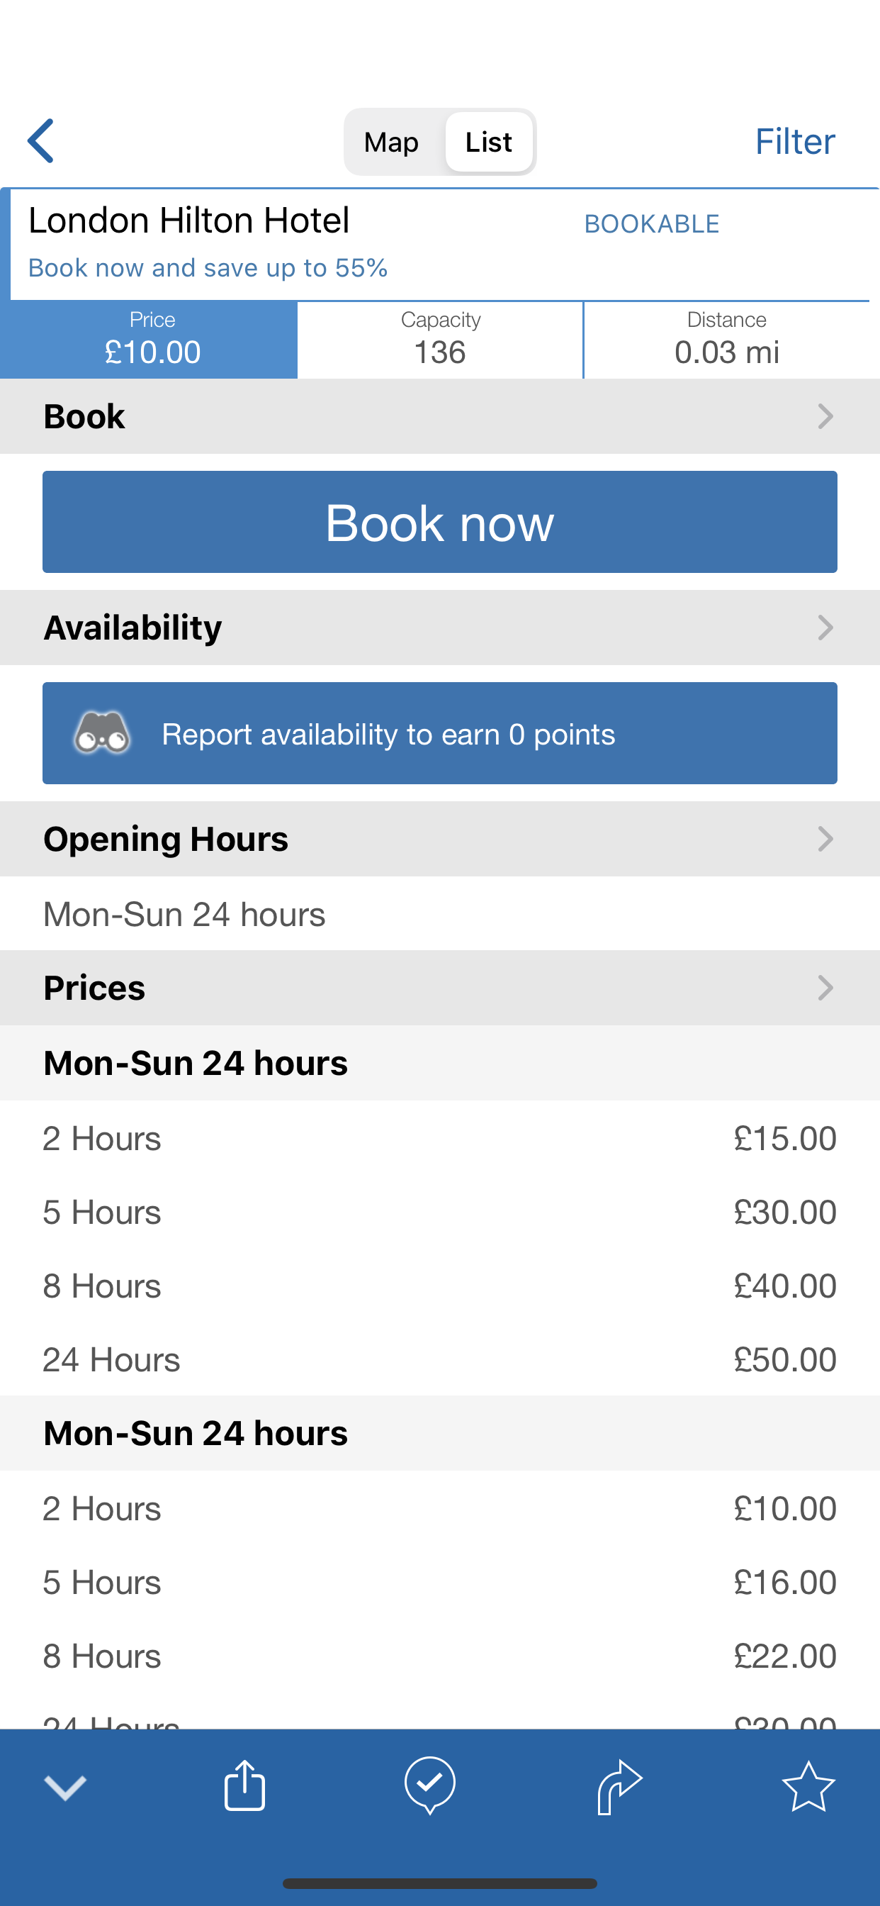880x1906 pixels.
Task: Switch to List view
Action: [x=488, y=141]
